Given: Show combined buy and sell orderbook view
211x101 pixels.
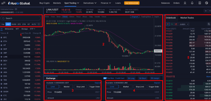Looking at the screenshot, I should (168, 24).
